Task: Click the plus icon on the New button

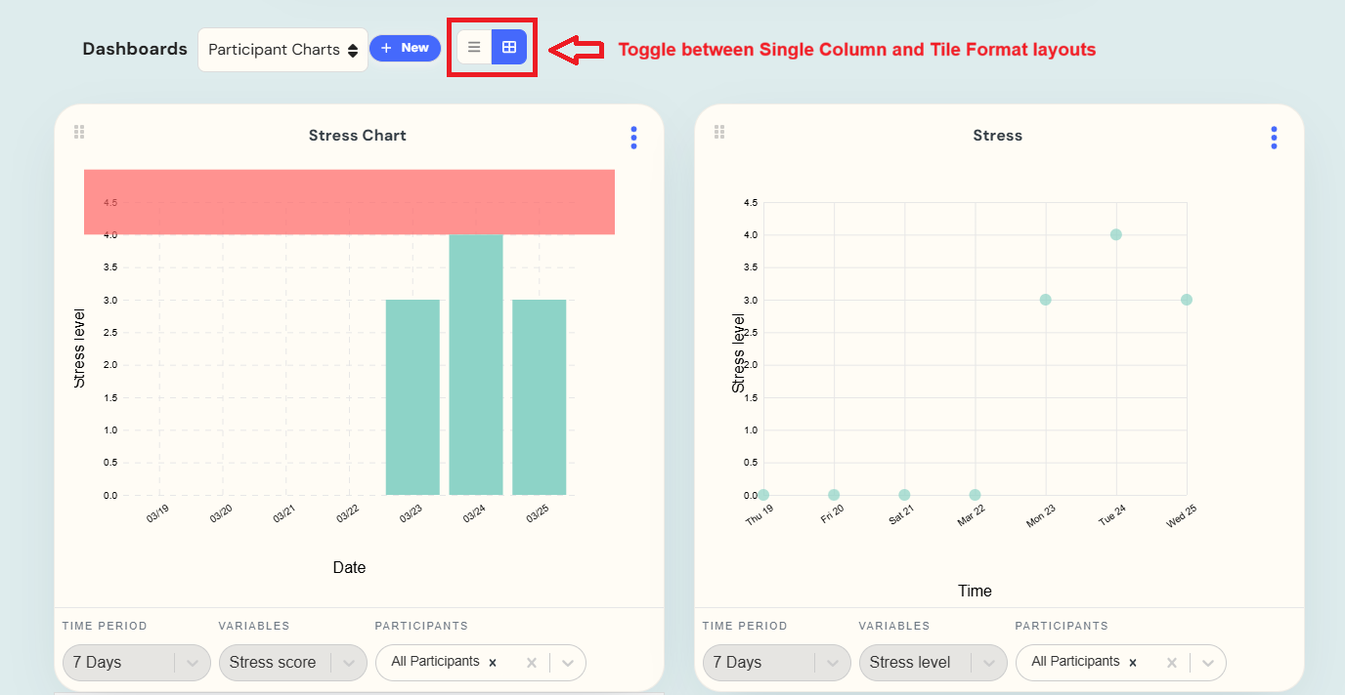Action: pyautogui.click(x=387, y=47)
